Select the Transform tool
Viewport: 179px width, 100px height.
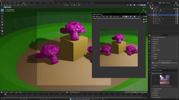[2, 25]
